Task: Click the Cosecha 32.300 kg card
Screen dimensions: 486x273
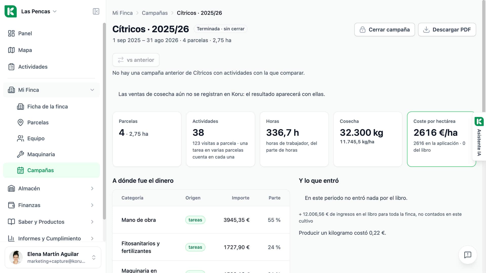Action: 368,139
